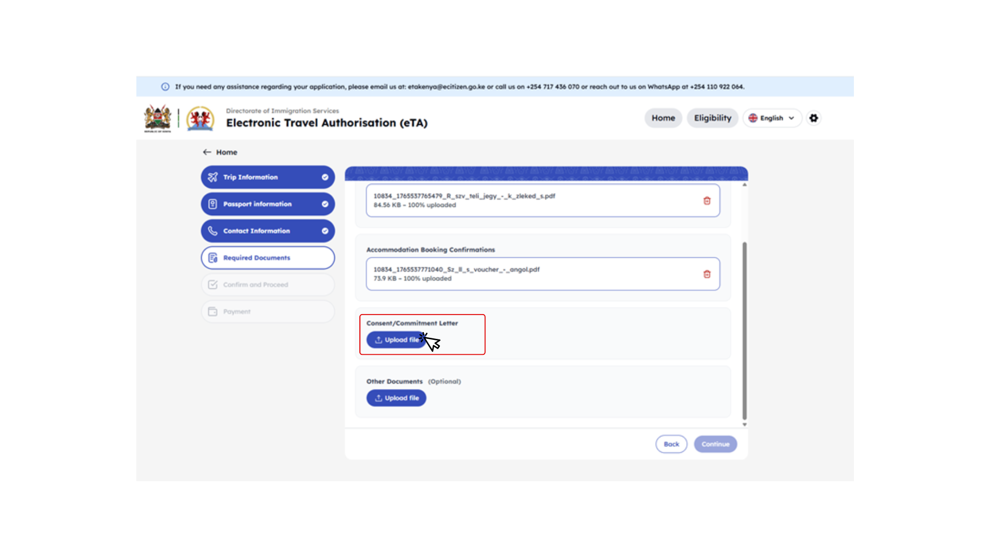Go to Eligibility page in header
The height and width of the screenshot is (557, 990).
712,118
